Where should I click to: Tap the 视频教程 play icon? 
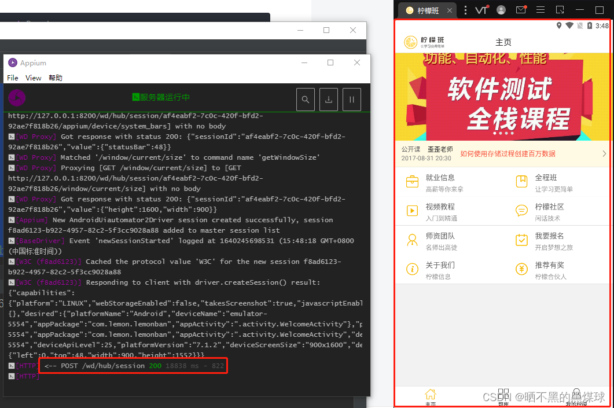(x=412, y=211)
